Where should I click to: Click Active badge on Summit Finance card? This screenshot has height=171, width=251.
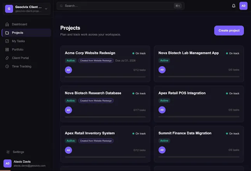[164, 141]
